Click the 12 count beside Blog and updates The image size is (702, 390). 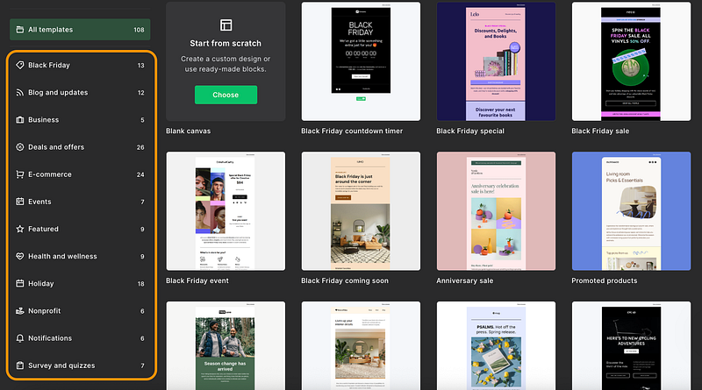tap(140, 93)
